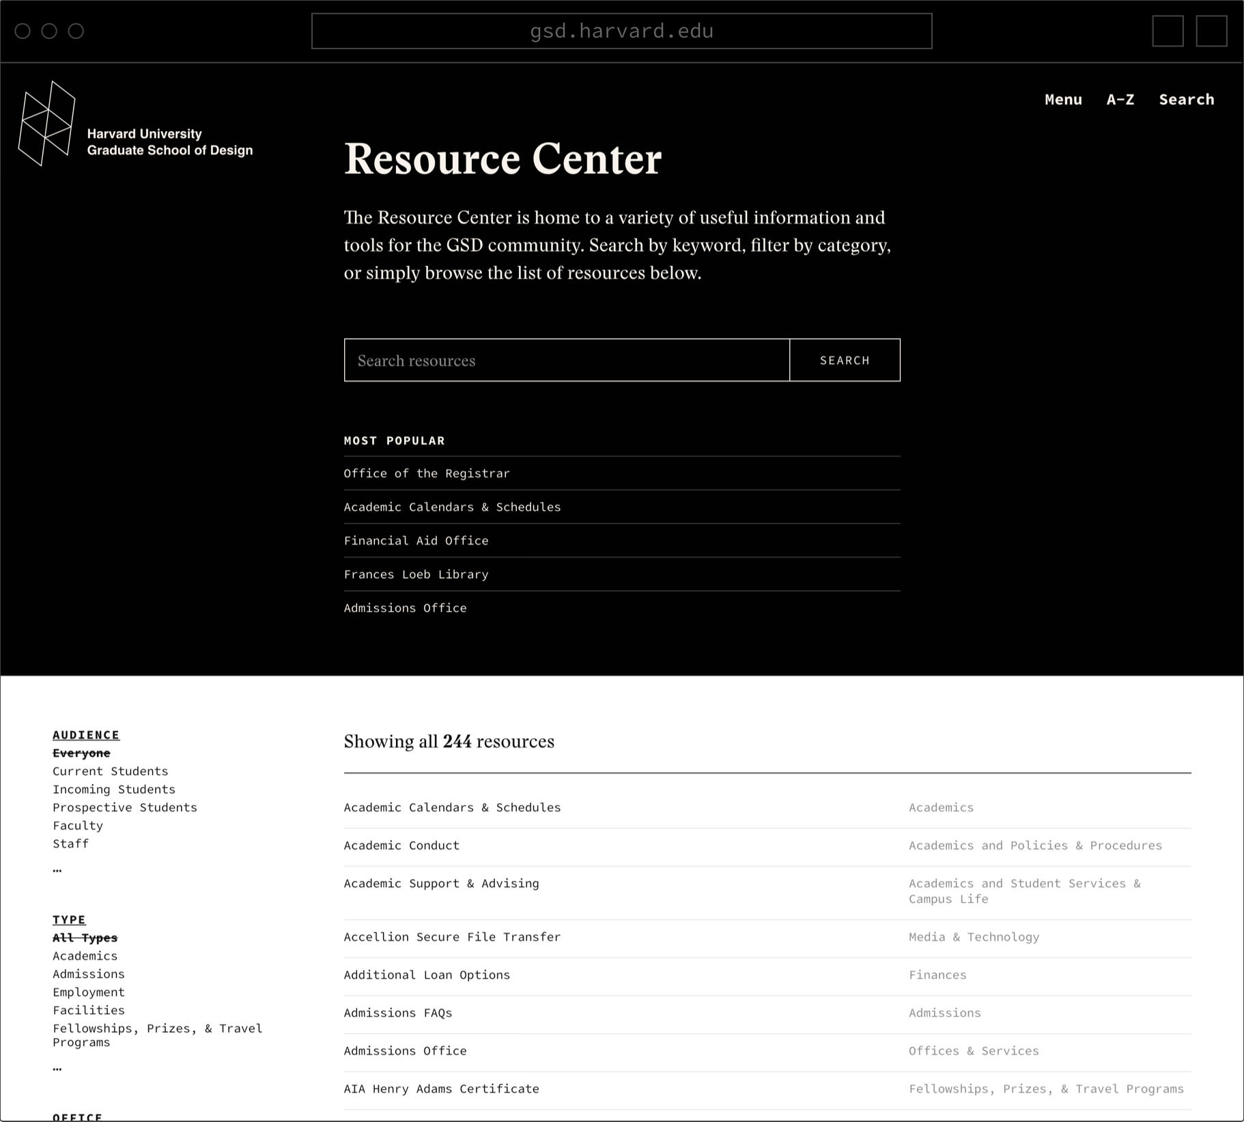The width and height of the screenshot is (1244, 1122).
Task: Select the Everyone audience filter
Action: pyautogui.click(x=81, y=753)
